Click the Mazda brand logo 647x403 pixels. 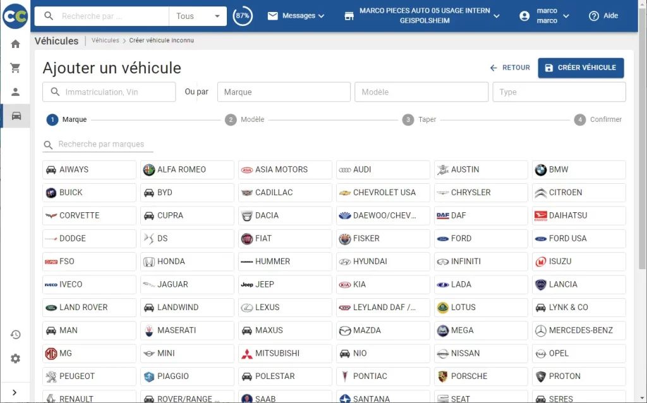tap(344, 330)
